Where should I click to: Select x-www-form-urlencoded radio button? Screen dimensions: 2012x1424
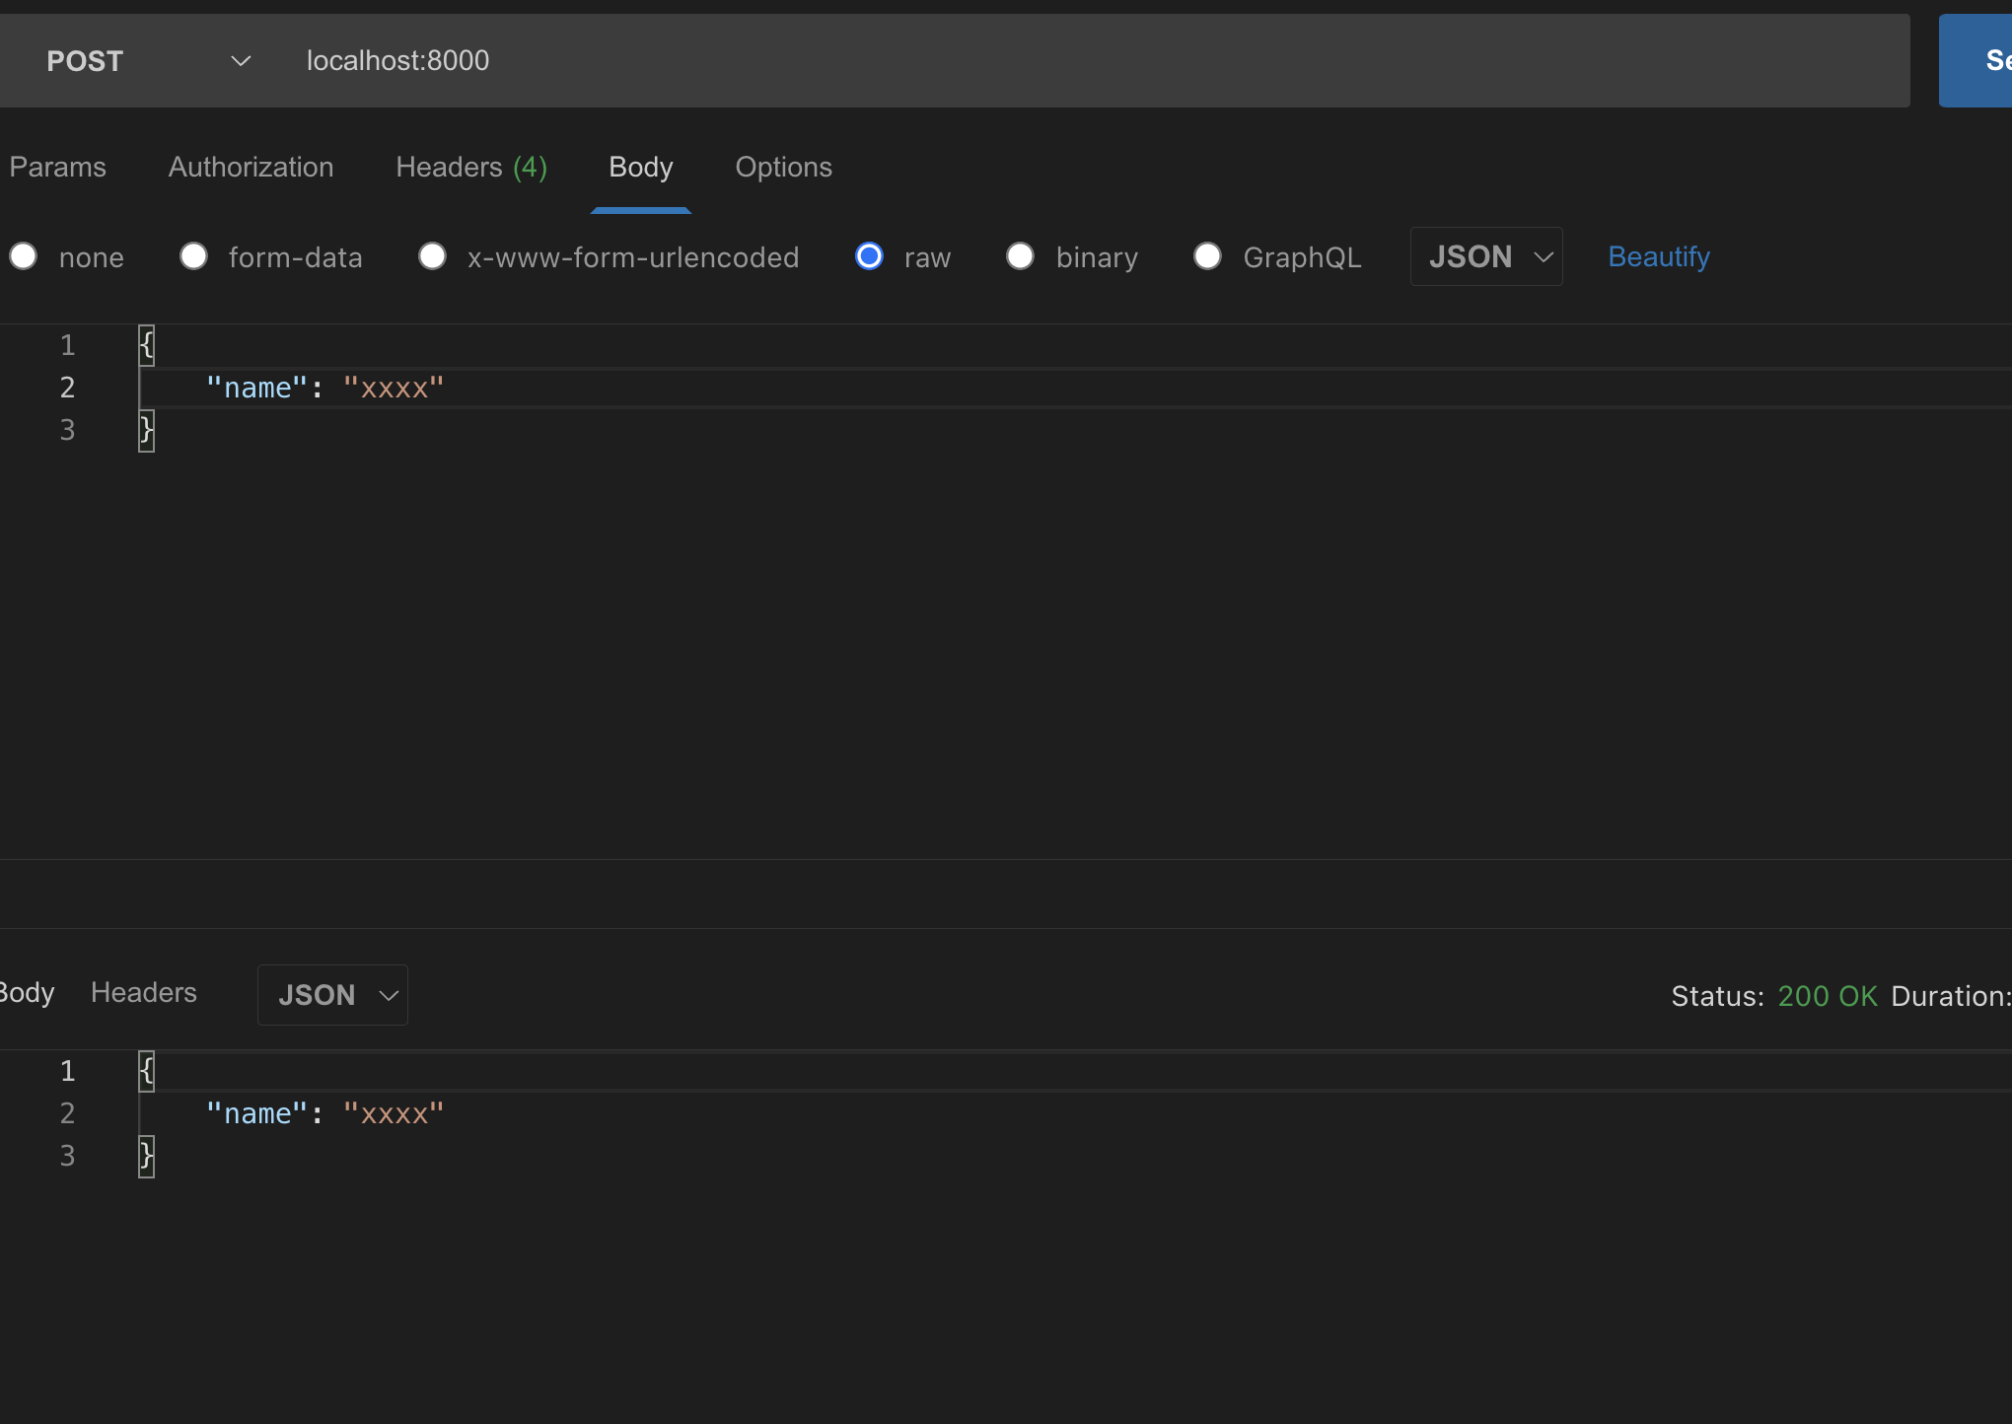432,256
